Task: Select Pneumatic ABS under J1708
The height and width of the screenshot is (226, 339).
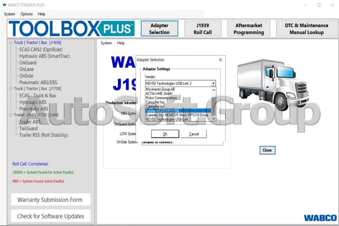Action: tap(34, 108)
